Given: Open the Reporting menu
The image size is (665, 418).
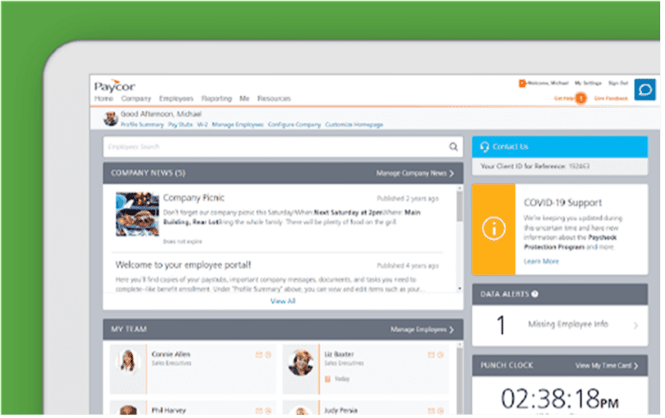Looking at the screenshot, I should tap(217, 98).
